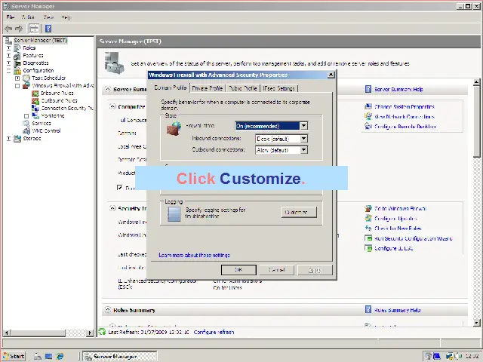Open Roles Summary Help link
The image size is (483, 362).
(398, 310)
